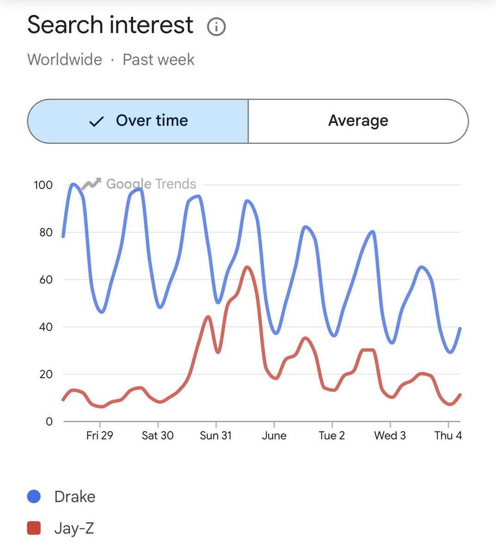496x555 pixels.
Task: Click the Wed 3 axis marker
Action: [x=390, y=436]
